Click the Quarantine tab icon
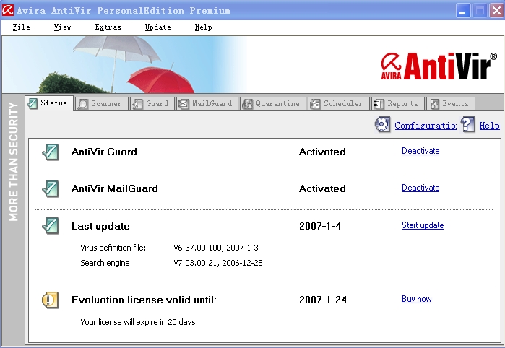Viewport: 505px width, 348px height. tap(247, 104)
